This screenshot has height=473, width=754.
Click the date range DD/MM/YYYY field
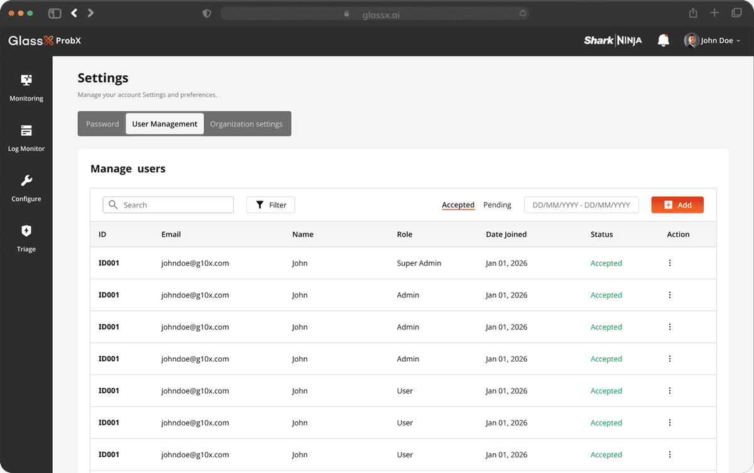[x=581, y=205]
